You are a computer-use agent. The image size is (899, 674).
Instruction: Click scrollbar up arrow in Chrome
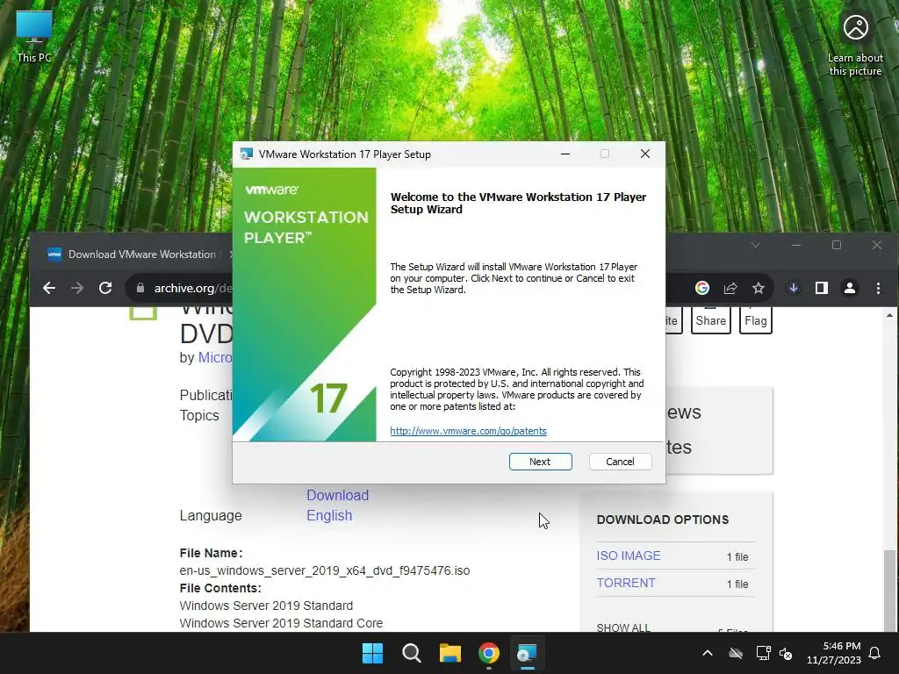click(x=889, y=315)
